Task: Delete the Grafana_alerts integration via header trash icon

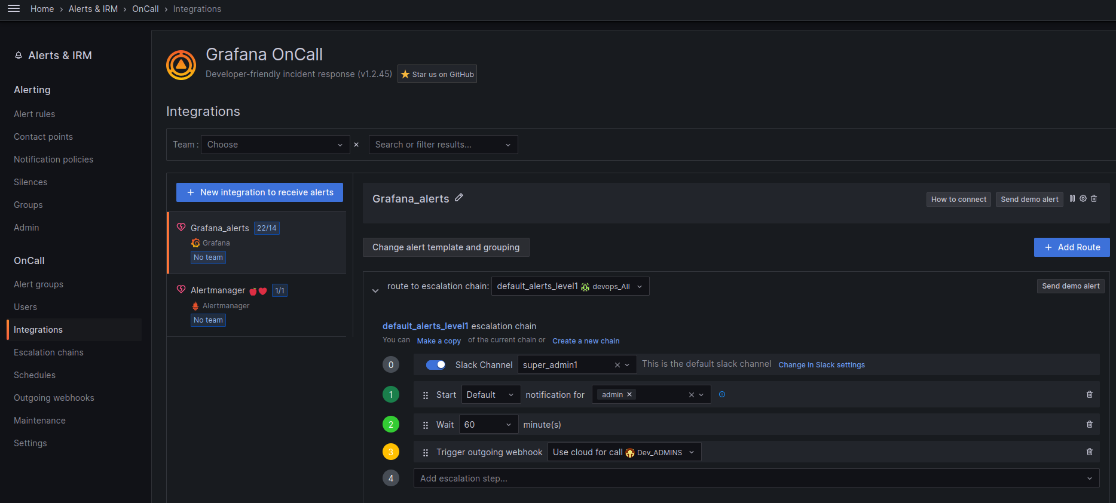Action: (1094, 198)
